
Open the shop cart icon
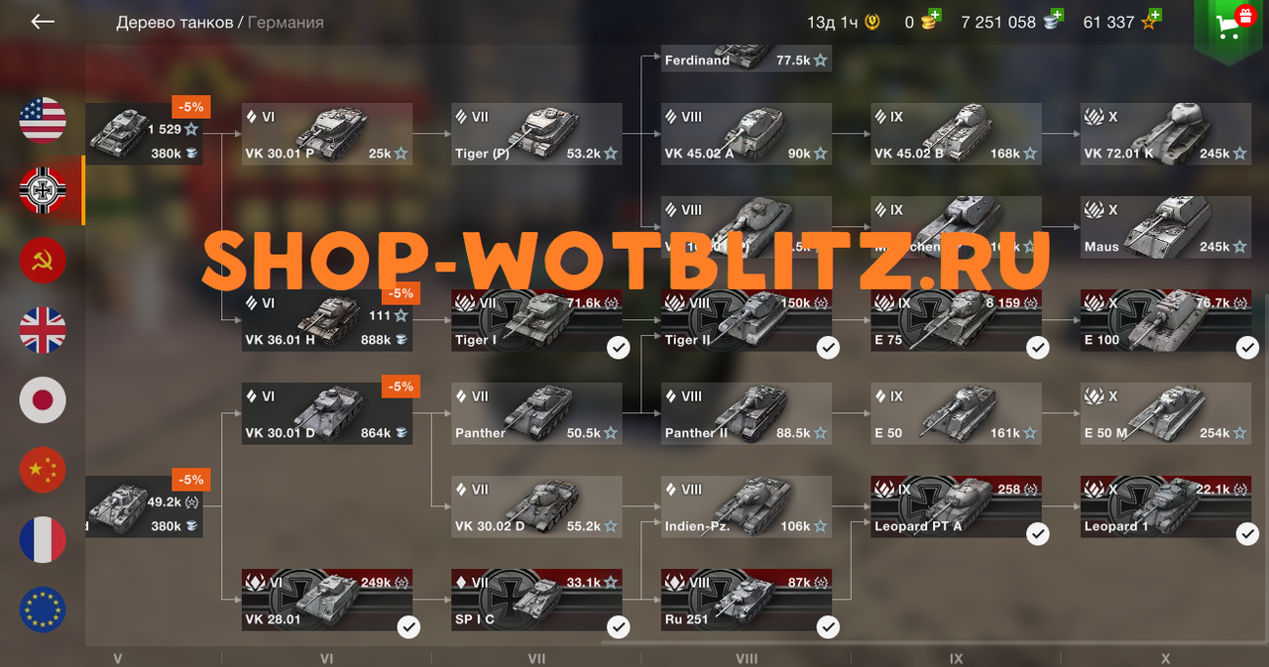(1232, 26)
